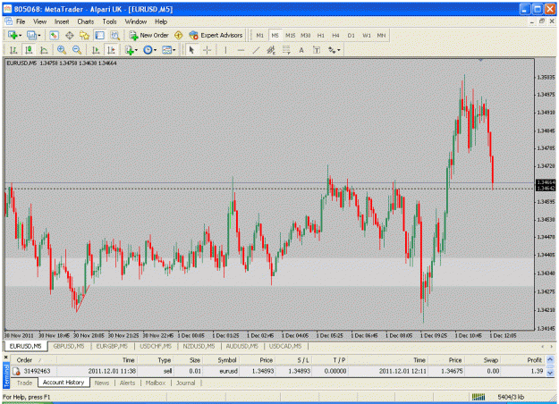
Task: Toggle the Navigator folder-star icon
Action: [x=84, y=35]
